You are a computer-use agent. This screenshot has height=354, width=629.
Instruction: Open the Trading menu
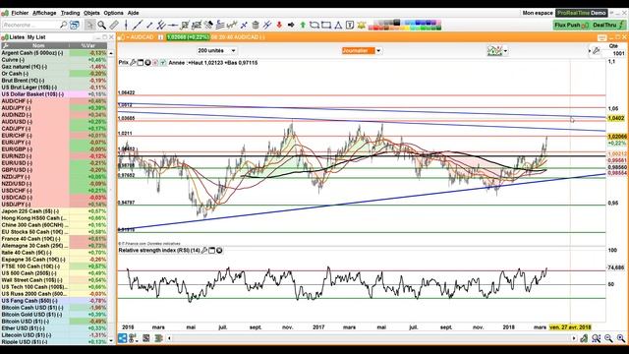pos(70,13)
